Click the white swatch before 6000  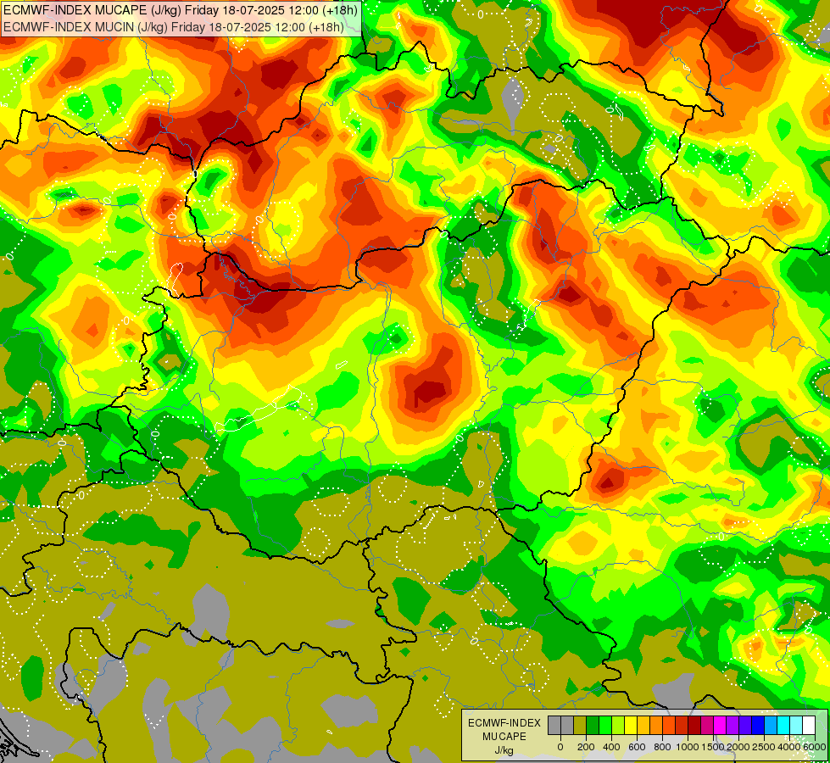[809, 725]
